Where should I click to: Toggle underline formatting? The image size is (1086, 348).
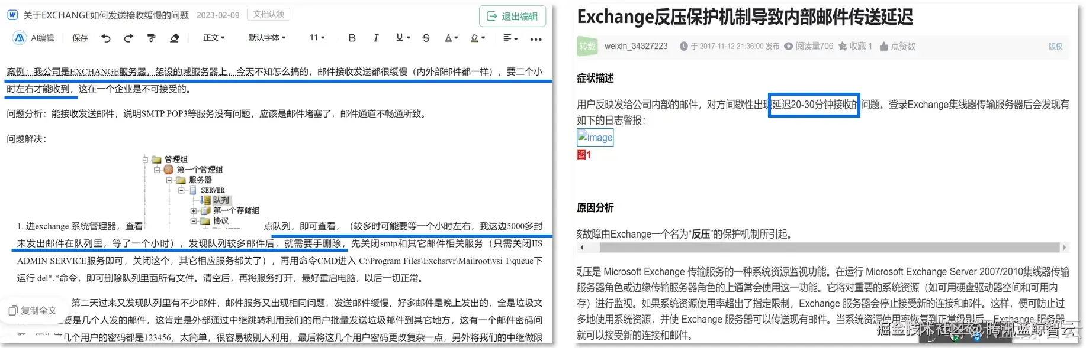[399, 37]
